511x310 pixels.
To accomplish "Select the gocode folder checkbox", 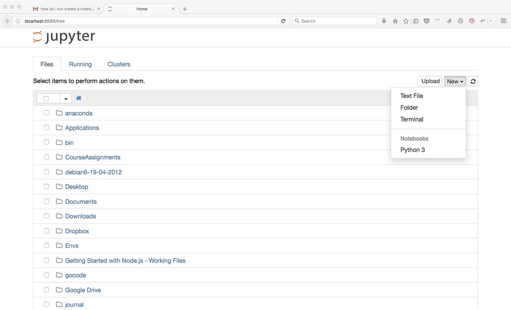I will pyautogui.click(x=46, y=275).
